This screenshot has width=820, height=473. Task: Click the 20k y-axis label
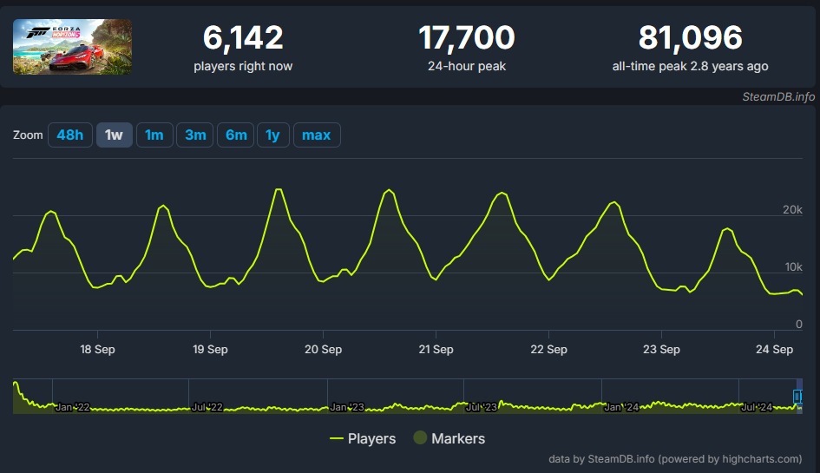792,210
